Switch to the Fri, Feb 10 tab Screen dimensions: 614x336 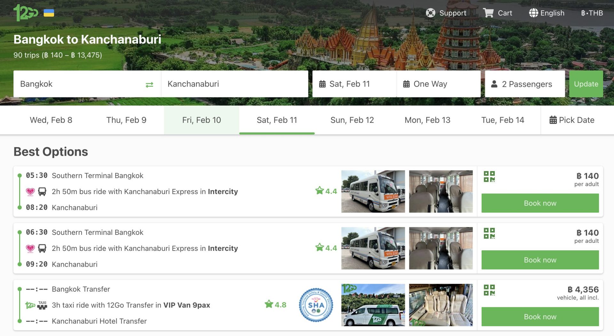tap(201, 120)
